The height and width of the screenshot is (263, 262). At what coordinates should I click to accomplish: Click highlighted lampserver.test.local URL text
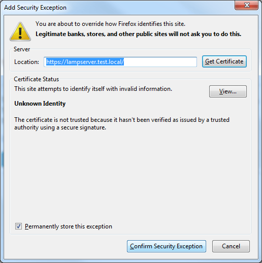point(85,62)
